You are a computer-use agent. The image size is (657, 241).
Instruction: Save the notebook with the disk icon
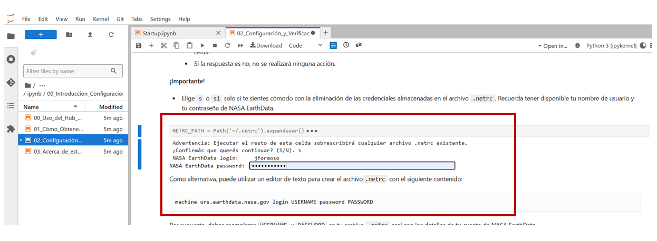tap(139, 46)
